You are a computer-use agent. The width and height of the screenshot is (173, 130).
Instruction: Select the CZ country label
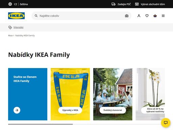pos(16,4)
